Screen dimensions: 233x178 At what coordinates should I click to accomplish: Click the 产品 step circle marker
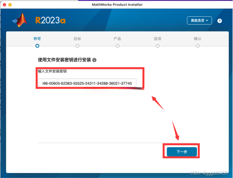click(x=118, y=46)
